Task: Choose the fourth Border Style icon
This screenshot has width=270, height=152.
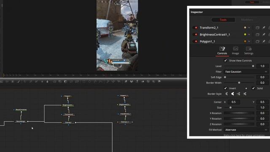Action: pyautogui.click(x=245, y=94)
